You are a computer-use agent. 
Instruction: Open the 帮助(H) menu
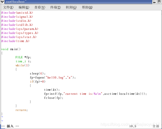pyautogui.click(x=87, y=7)
